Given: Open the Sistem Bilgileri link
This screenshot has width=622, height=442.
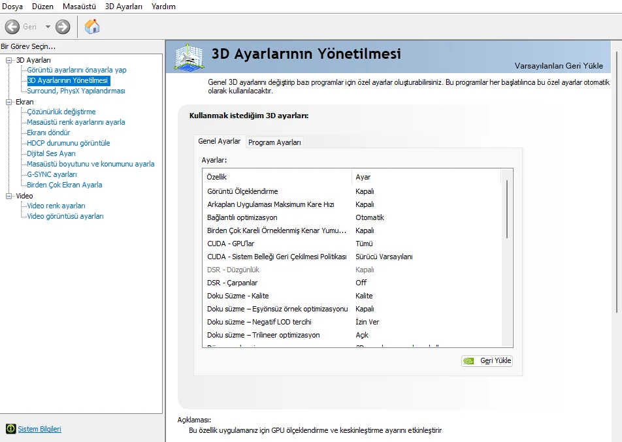Looking at the screenshot, I should (39, 429).
